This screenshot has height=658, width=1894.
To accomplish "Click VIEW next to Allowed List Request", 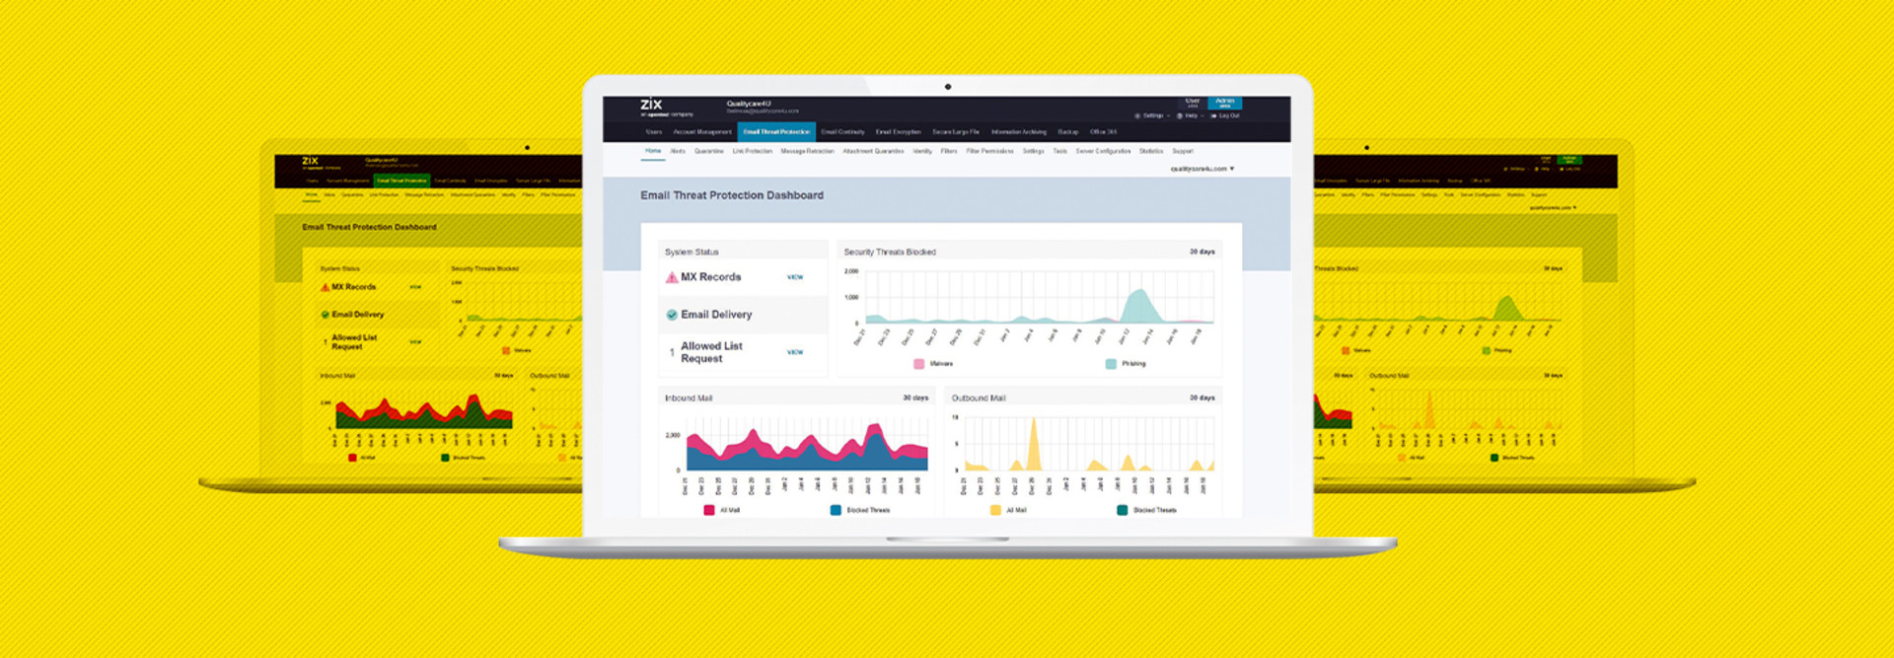I will pos(795,352).
